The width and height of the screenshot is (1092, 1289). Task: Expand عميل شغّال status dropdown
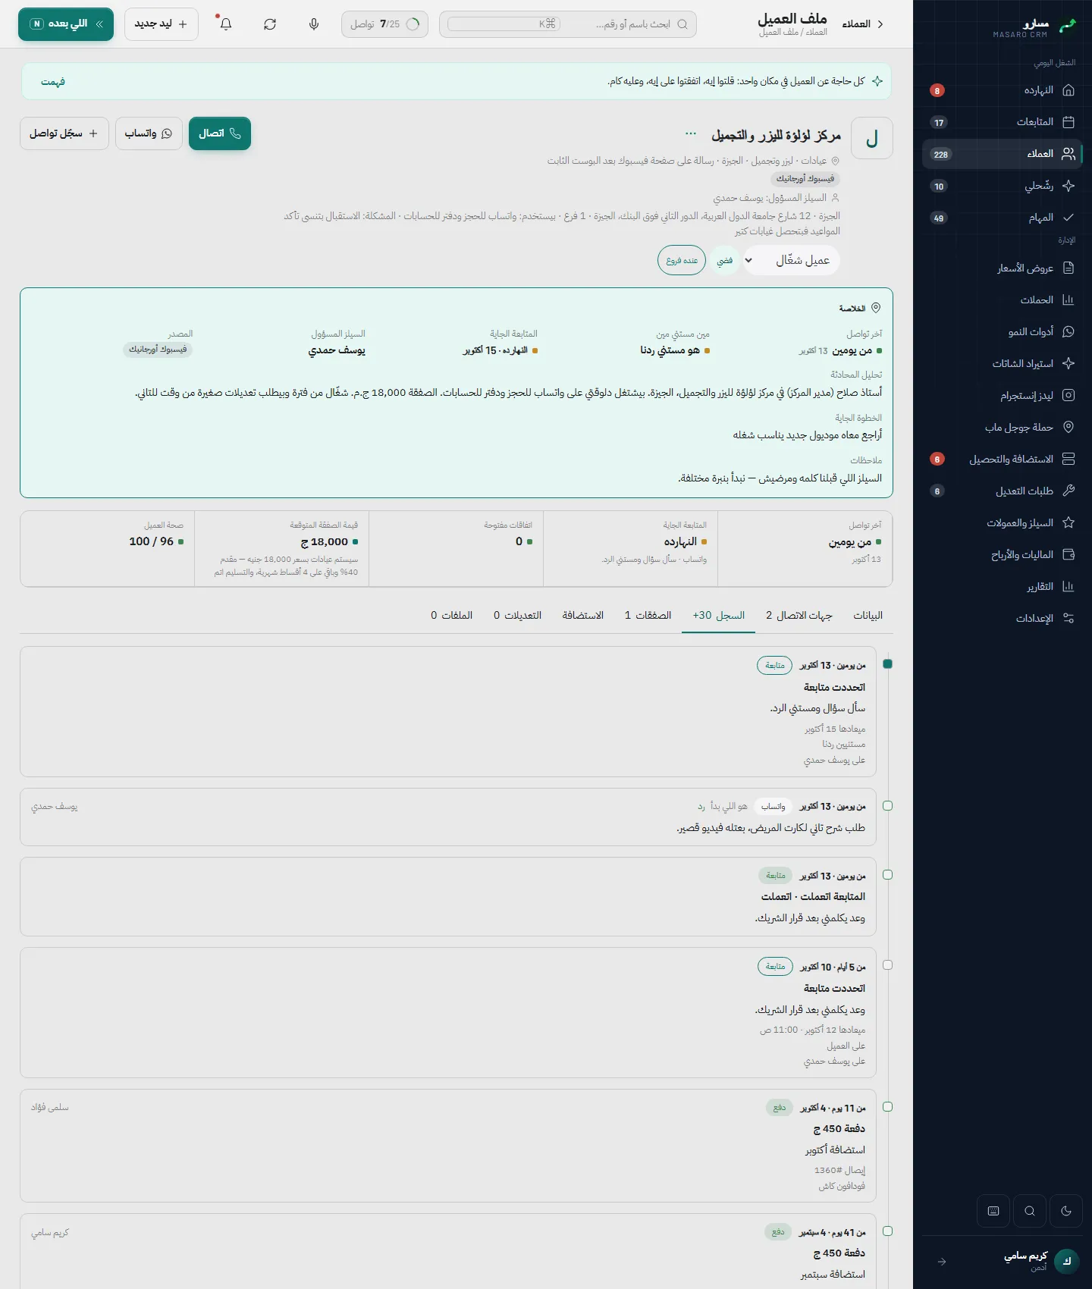coord(792,260)
